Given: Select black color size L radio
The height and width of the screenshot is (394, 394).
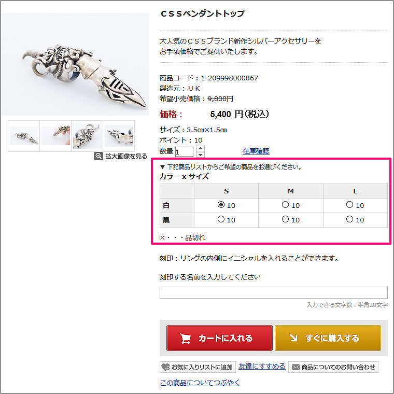Looking at the screenshot, I should 349,219.
